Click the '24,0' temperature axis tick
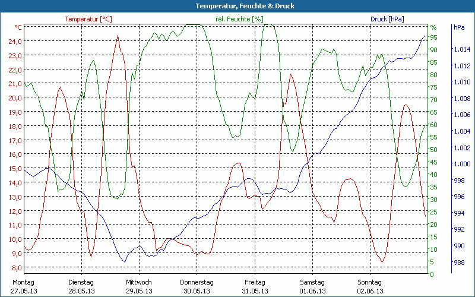This screenshot has height=297, width=475. (x=15, y=42)
